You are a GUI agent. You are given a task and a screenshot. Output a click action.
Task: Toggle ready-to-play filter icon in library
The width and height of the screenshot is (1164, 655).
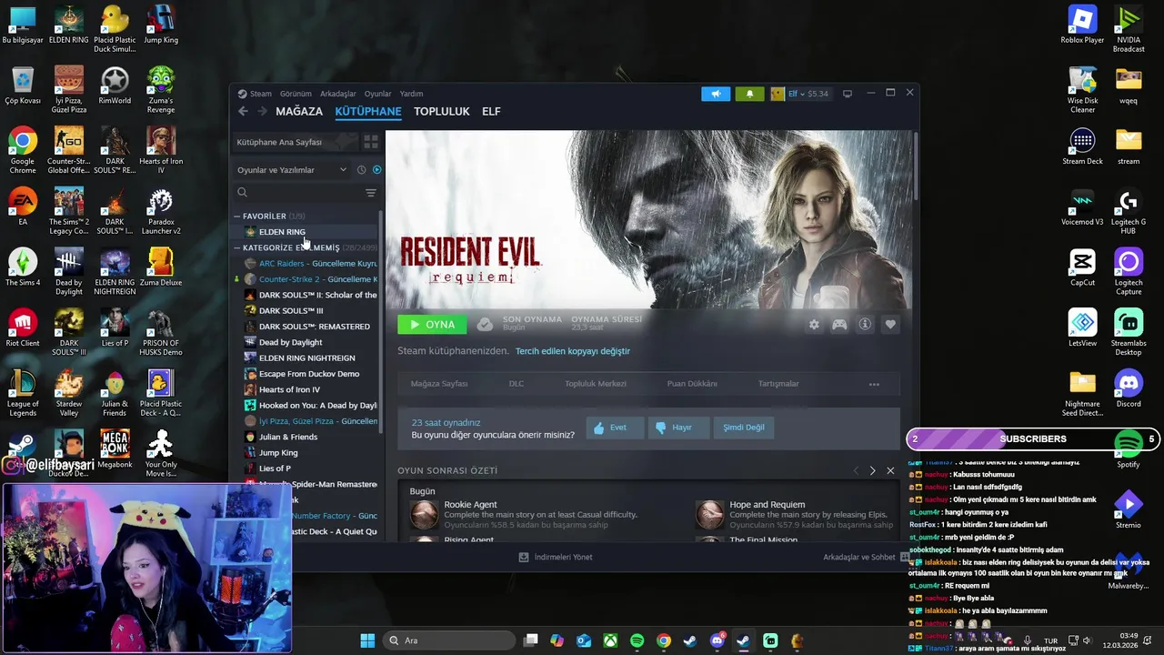376,170
